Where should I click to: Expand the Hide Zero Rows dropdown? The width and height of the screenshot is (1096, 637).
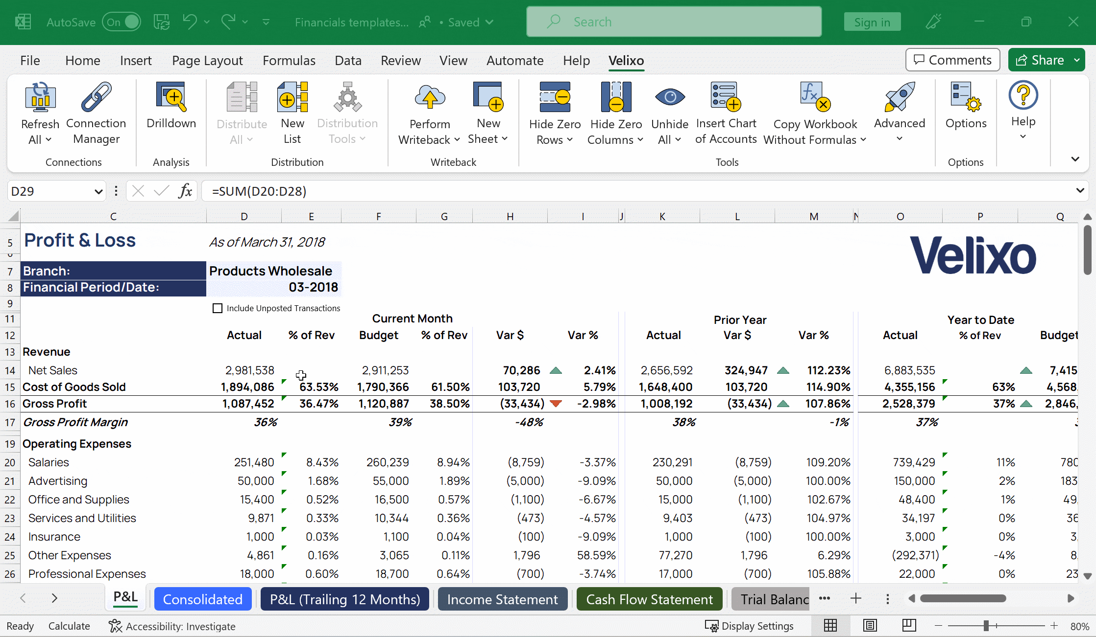click(x=570, y=140)
